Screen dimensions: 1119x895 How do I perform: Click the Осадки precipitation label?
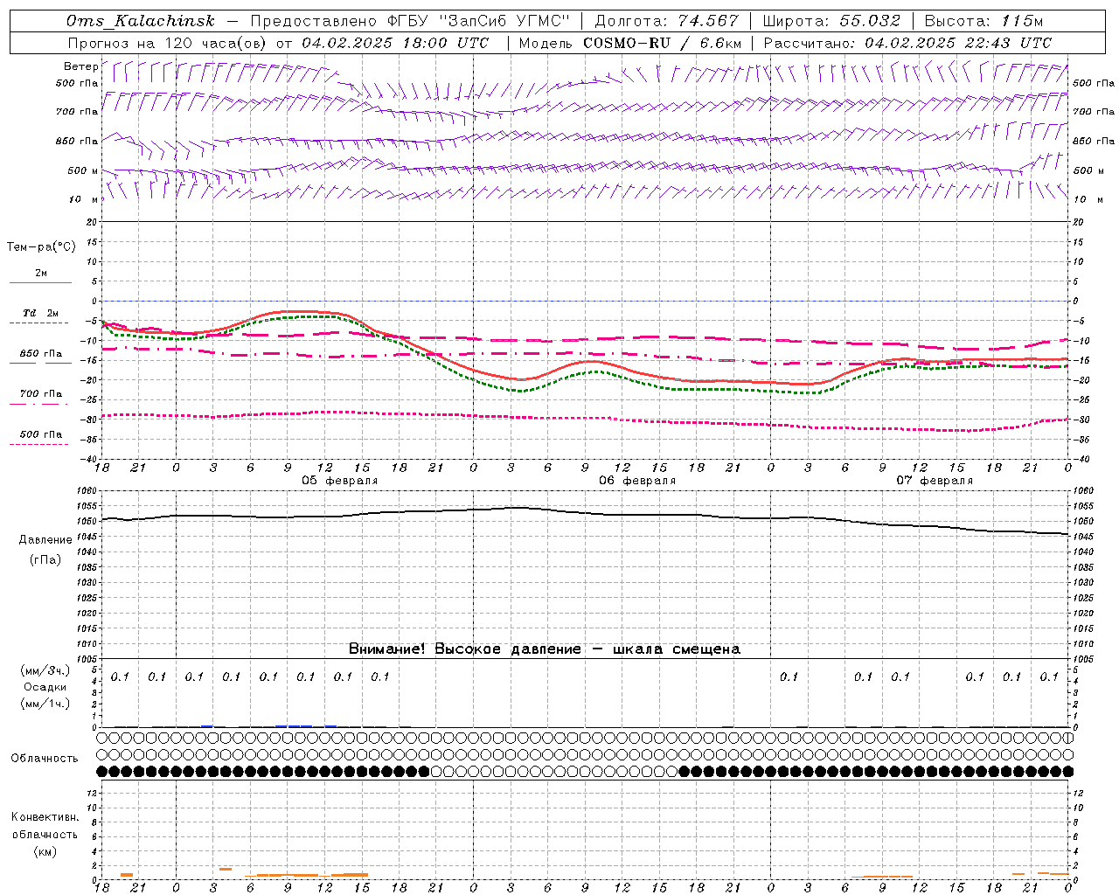pyautogui.click(x=45, y=687)
